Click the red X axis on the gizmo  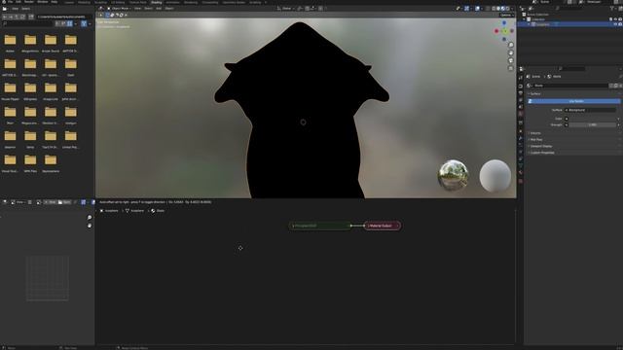tap(496, 31)
